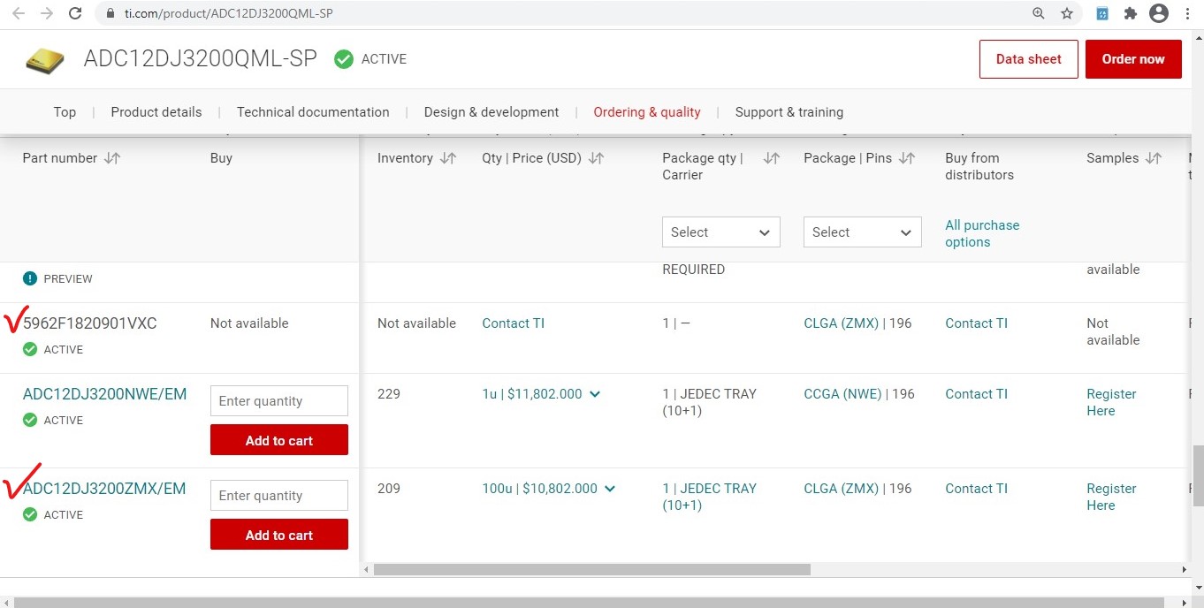The width and height of the screenshot is (1204, 608).
Task: Click the page vertical scrollbar thumb
Action: pyautogui.click(x=1197, y=475)
